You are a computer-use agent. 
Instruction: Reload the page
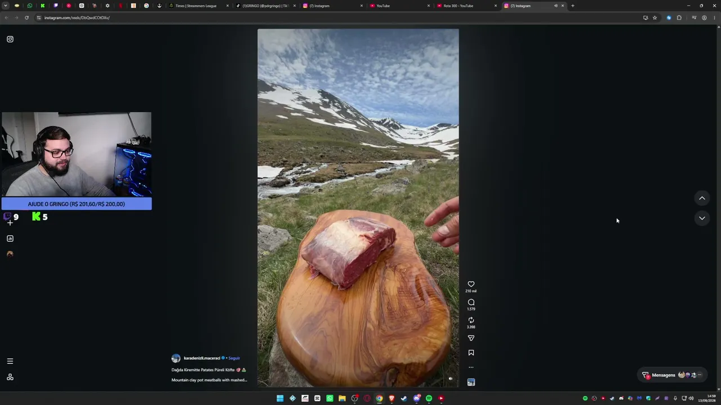coord(26,17)
